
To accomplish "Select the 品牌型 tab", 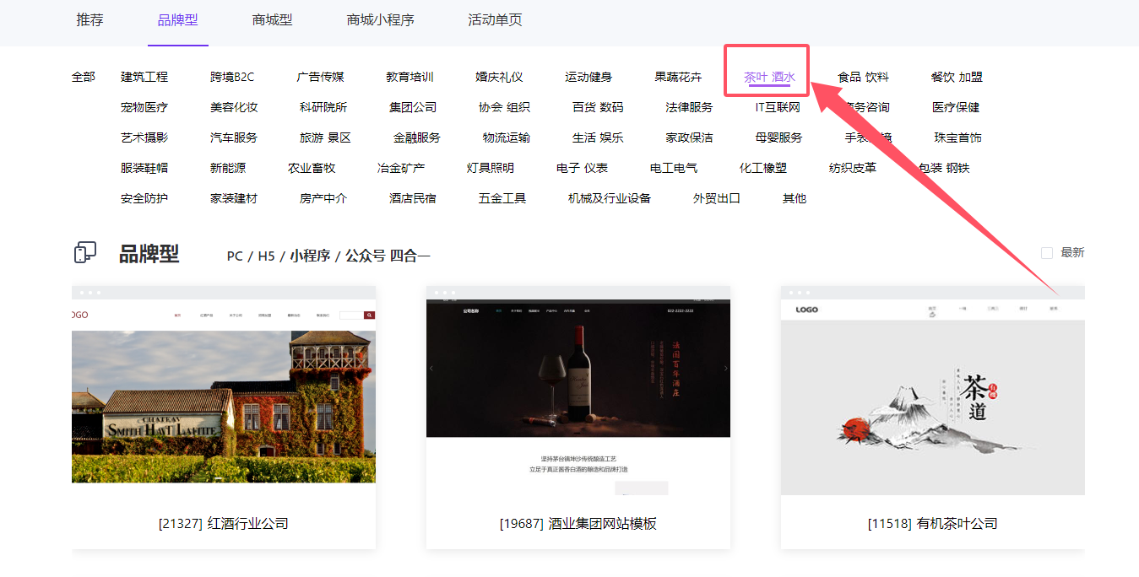I will tap(178, 19).
